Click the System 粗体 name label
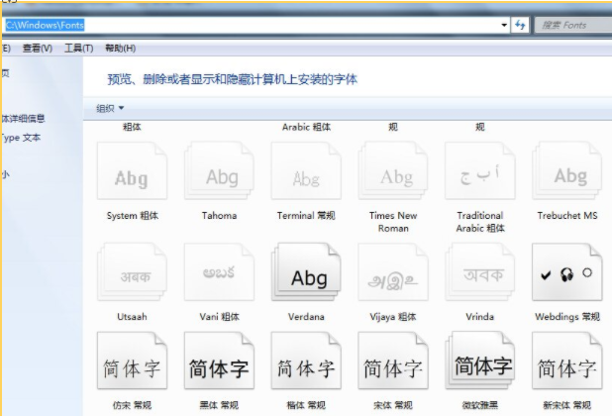The height and width of the screenshot is (416, 612). tap(133, 215)
